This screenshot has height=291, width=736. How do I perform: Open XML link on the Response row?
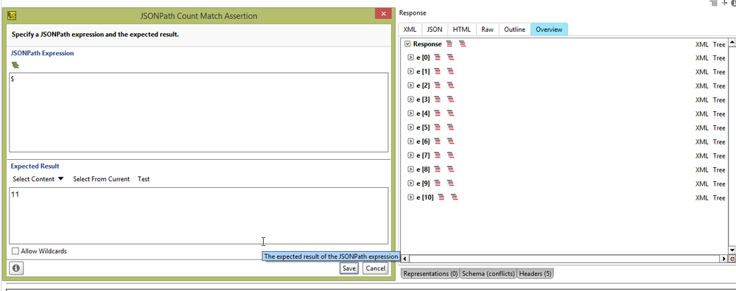pyautogui.click(x=701, y=45)
